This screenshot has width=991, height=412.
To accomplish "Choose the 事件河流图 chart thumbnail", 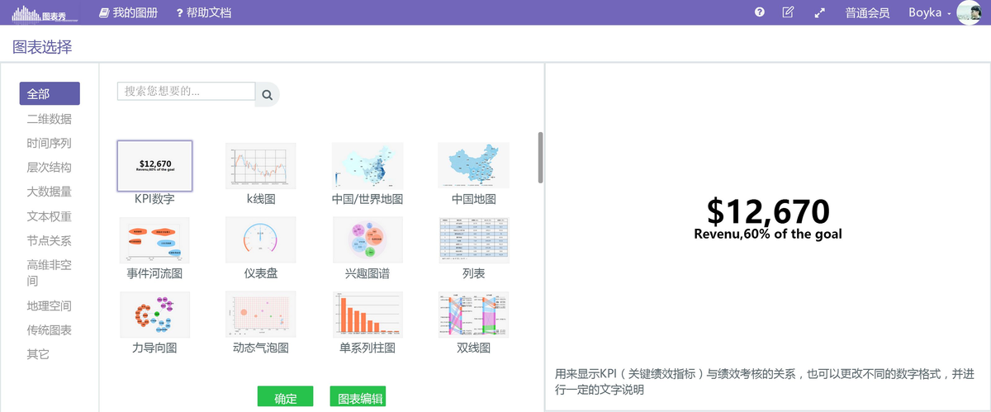I will [154, 240].
